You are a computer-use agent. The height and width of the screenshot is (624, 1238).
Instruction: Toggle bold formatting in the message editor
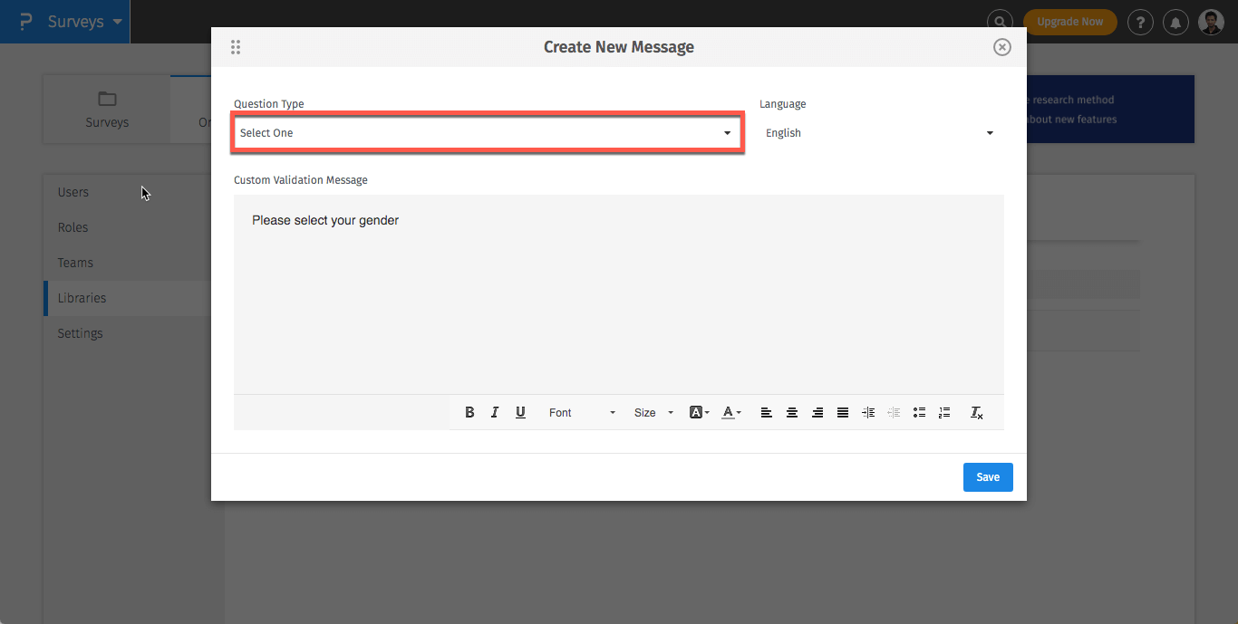tap(469, 412)
